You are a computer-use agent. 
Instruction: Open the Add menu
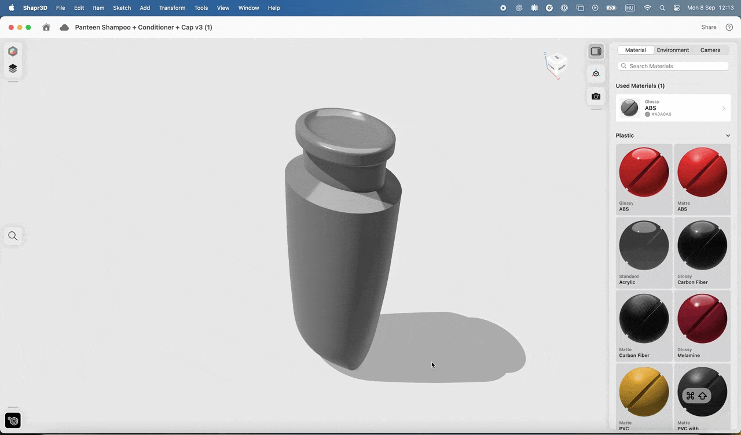click(145, 8)
